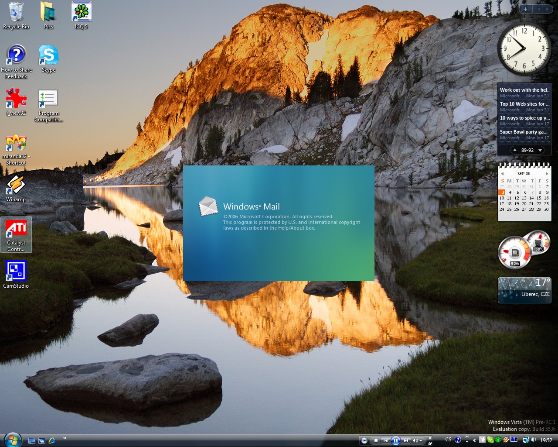The height and width of the screenshot is (447, 558).
Task: Click the Winamp lightning tray icon
Action: 506,440
